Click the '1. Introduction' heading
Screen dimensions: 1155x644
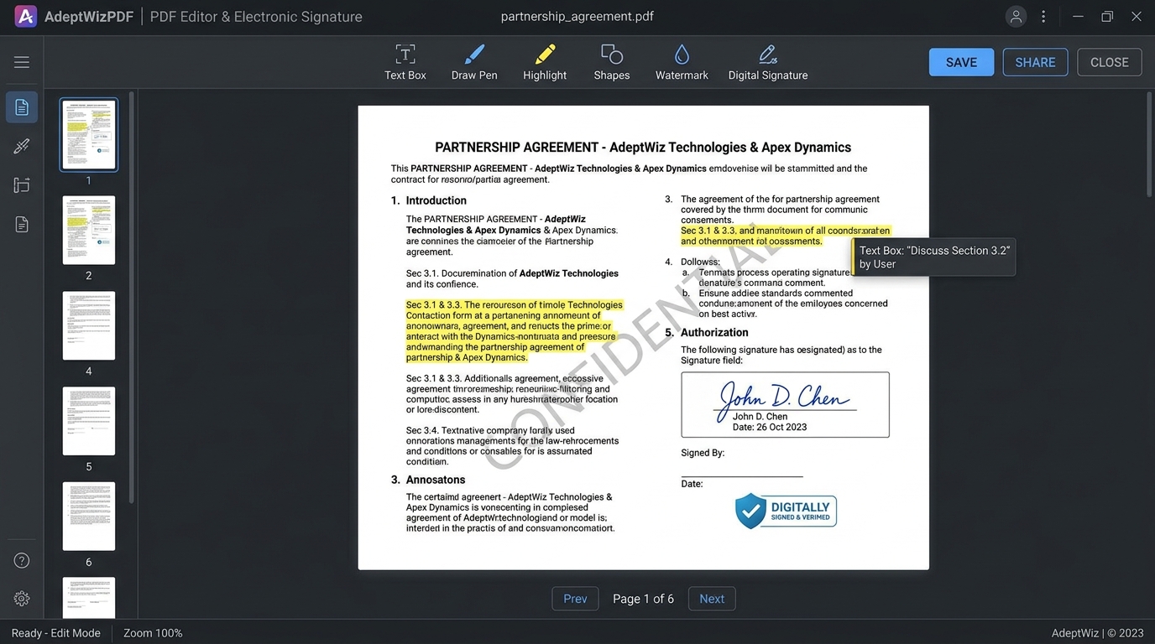click(429, 200)
